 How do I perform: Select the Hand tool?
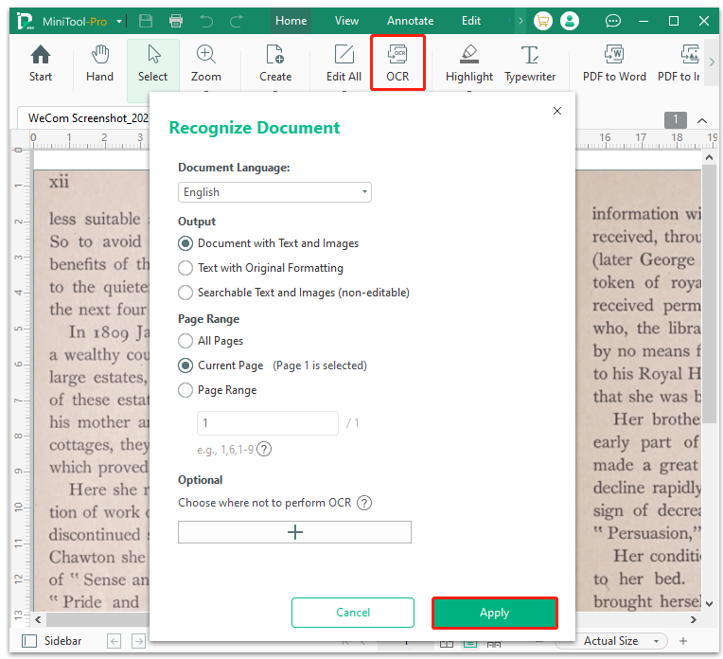coord(99,63)
